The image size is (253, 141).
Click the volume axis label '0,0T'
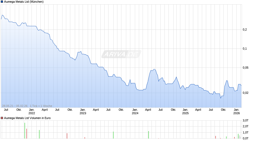click(245, 138)
